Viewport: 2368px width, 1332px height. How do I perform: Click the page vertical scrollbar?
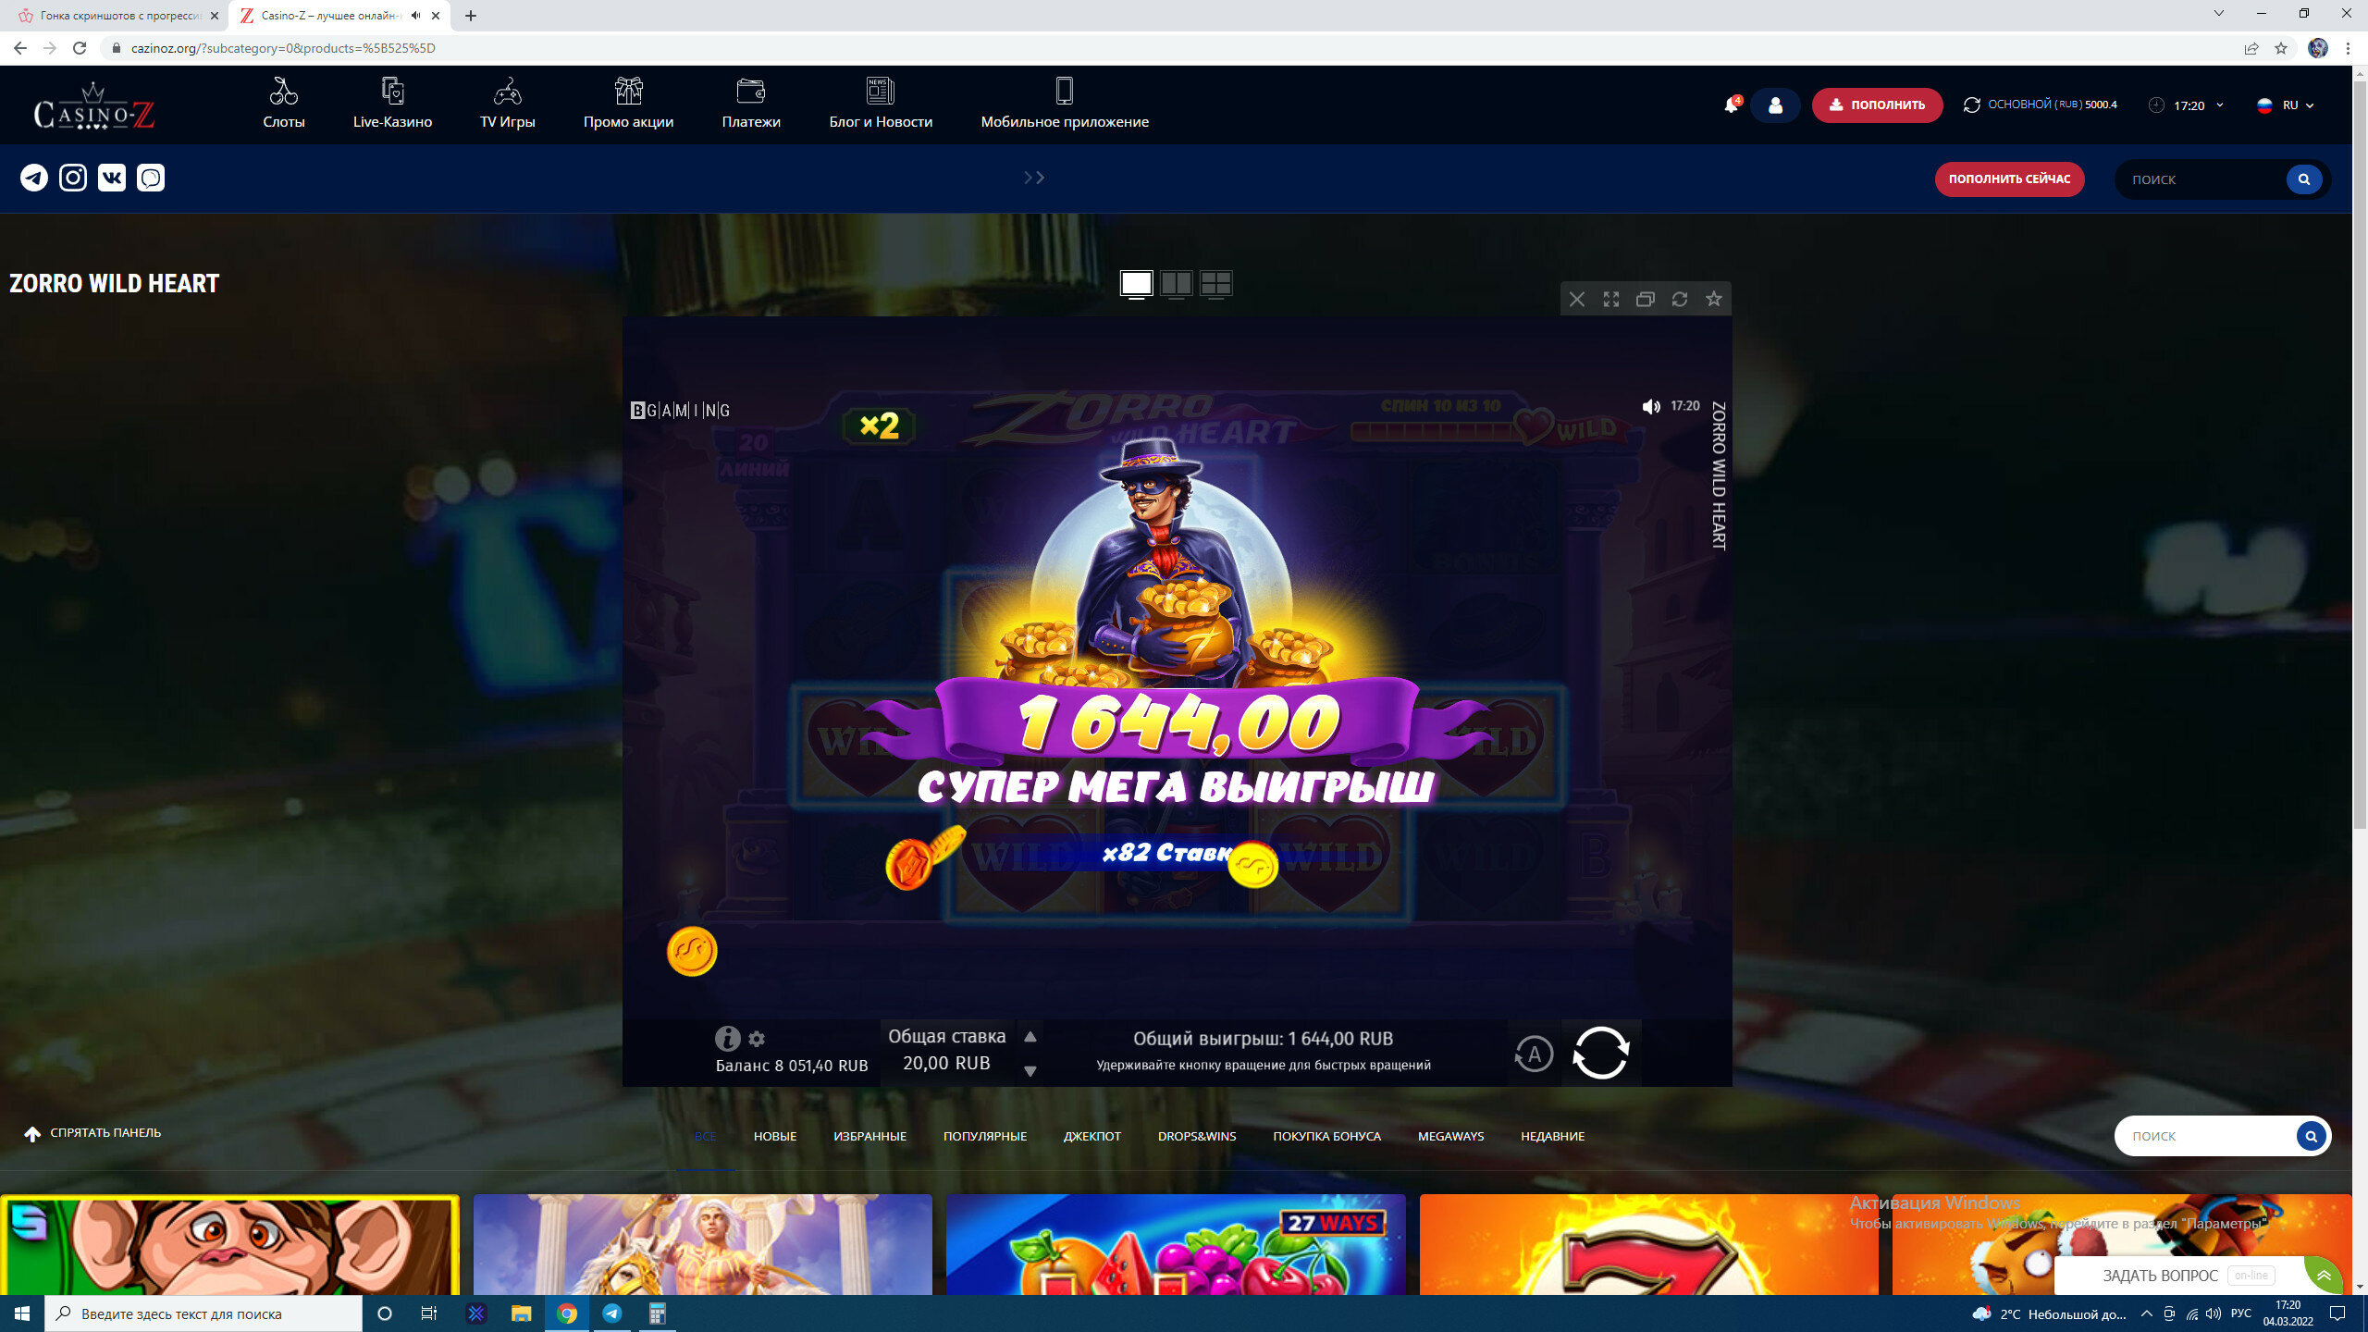(2359, 462)
